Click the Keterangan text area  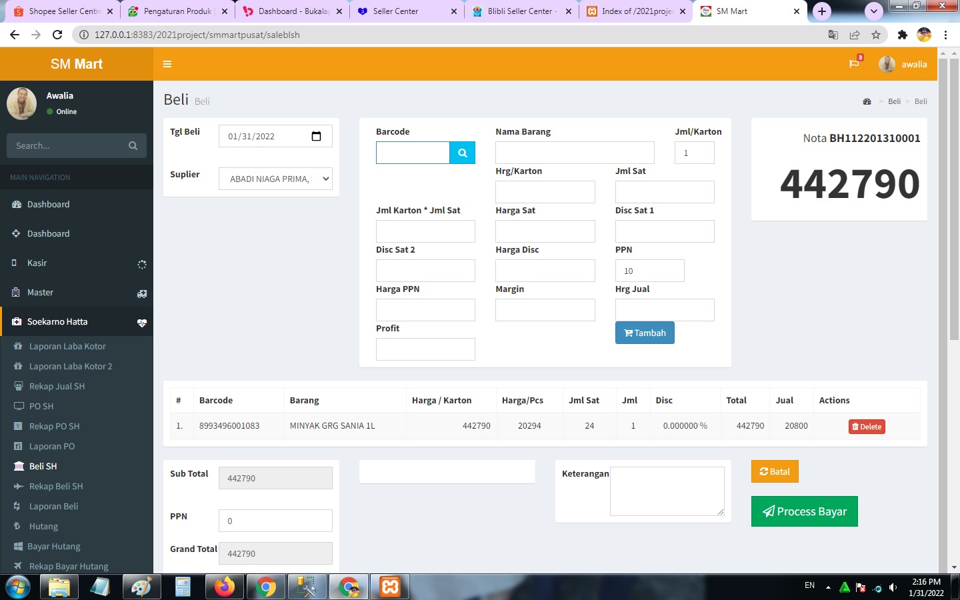tap(667, 491)
